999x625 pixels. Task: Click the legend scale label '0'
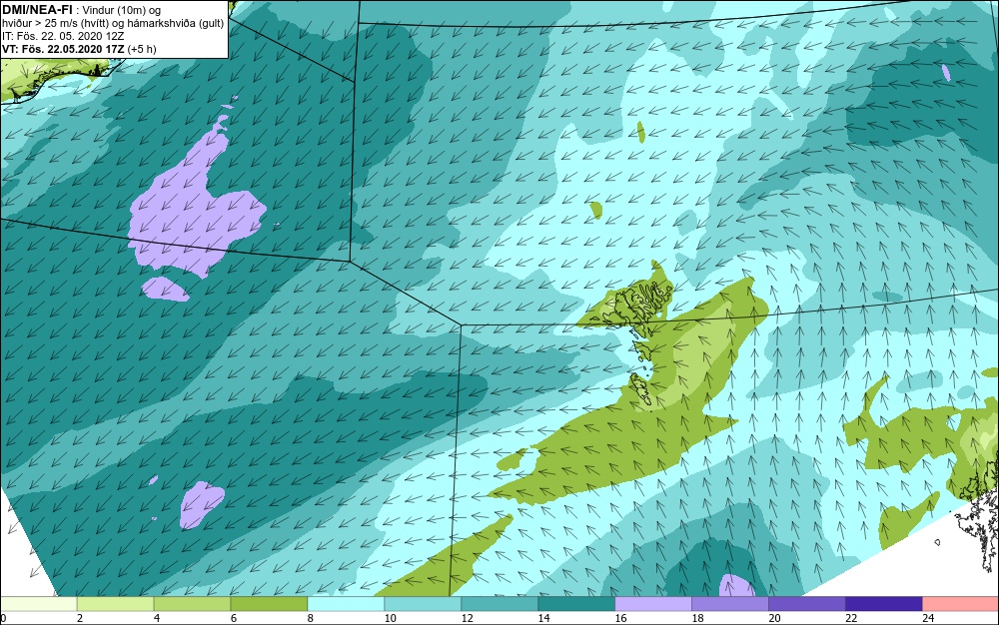(x=3, y=618)
